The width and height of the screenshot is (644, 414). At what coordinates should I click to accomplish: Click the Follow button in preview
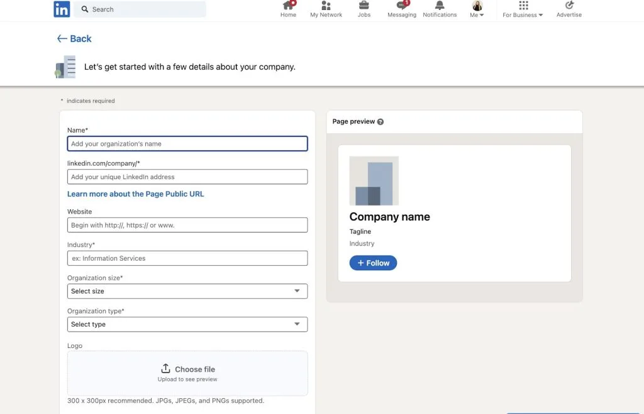tap(373, 263)
